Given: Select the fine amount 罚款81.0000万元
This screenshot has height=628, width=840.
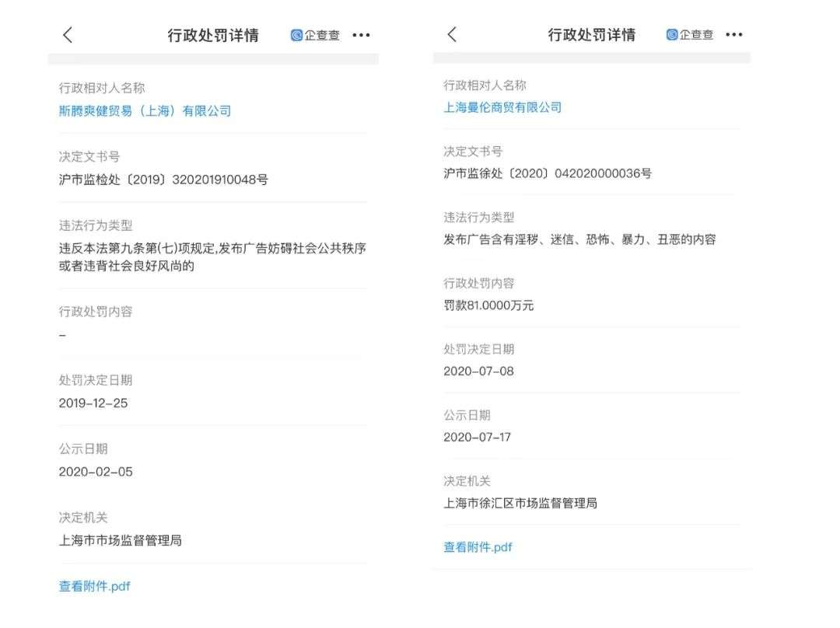Looking at the screenshot, I should pos(488,305).
